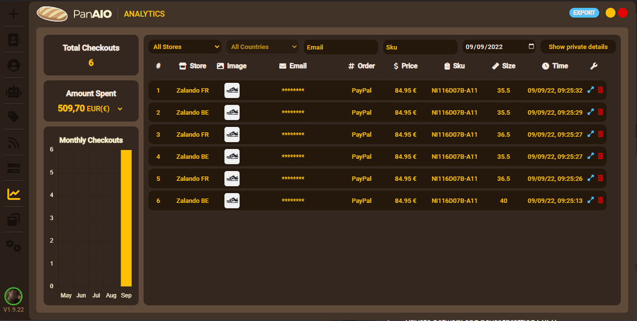This screenshot has height=321, width=637.
Task: Open the robot tasks sidebar icon
Action: pos(14,91)
